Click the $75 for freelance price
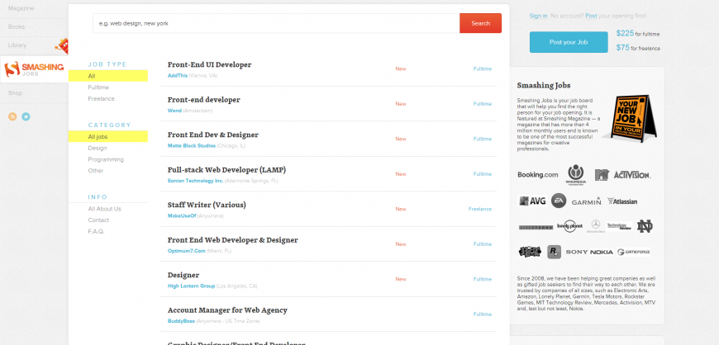 pyautogui.click(x=638, y=48)
